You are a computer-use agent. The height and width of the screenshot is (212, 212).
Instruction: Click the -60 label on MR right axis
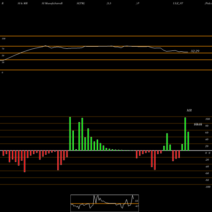click(207, 173)
